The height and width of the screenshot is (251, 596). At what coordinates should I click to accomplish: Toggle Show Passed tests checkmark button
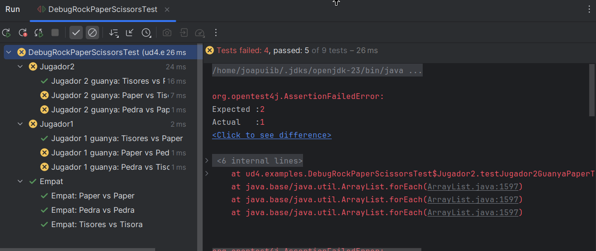(76, 33)
